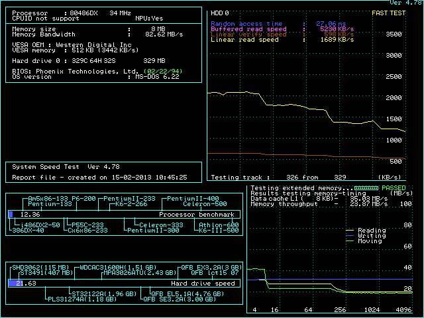
Task: Select the 80486DX processor name
Action: tap(83, 13)
